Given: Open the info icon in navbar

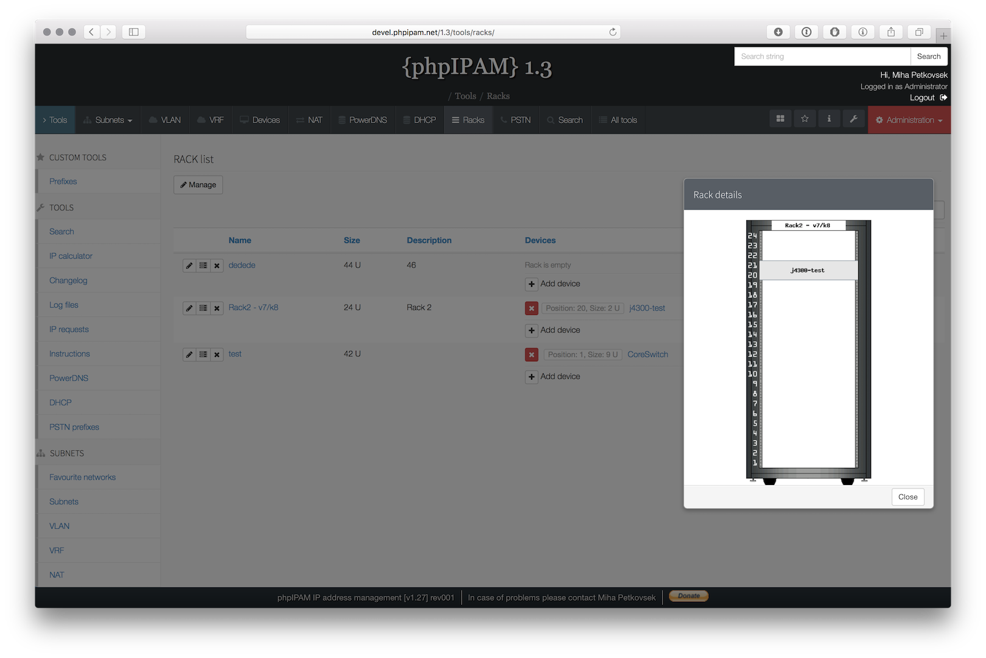Looking at the screenshot, I should coord(829,119).
